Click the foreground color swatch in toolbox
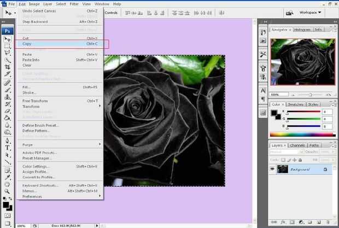This screenshot has width=339, height=228. [x=6, y=204]
